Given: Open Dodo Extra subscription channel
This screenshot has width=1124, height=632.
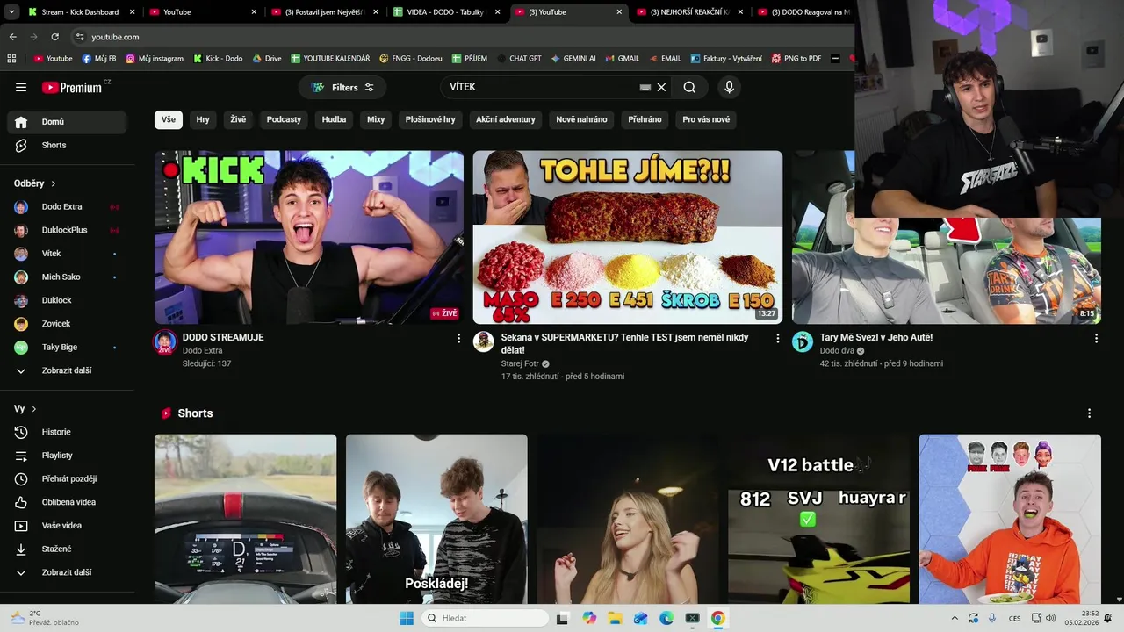Looking at the screenshot, I should tap(68, 207).
